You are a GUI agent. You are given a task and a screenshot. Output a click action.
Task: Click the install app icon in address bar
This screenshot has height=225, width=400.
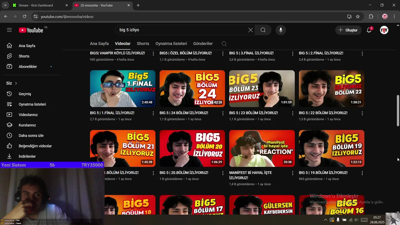[349, 17]
